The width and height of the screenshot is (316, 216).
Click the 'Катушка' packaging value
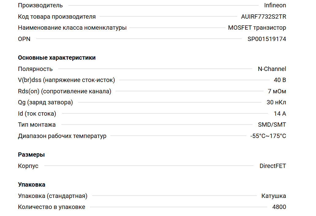click(274, 196)
